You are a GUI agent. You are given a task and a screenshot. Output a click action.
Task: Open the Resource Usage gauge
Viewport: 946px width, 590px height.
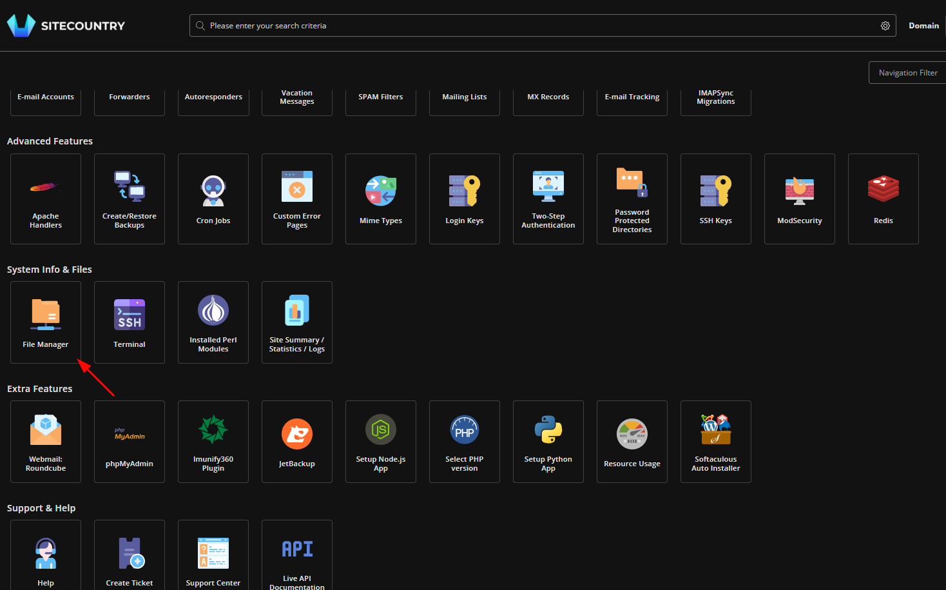point(632,442)
